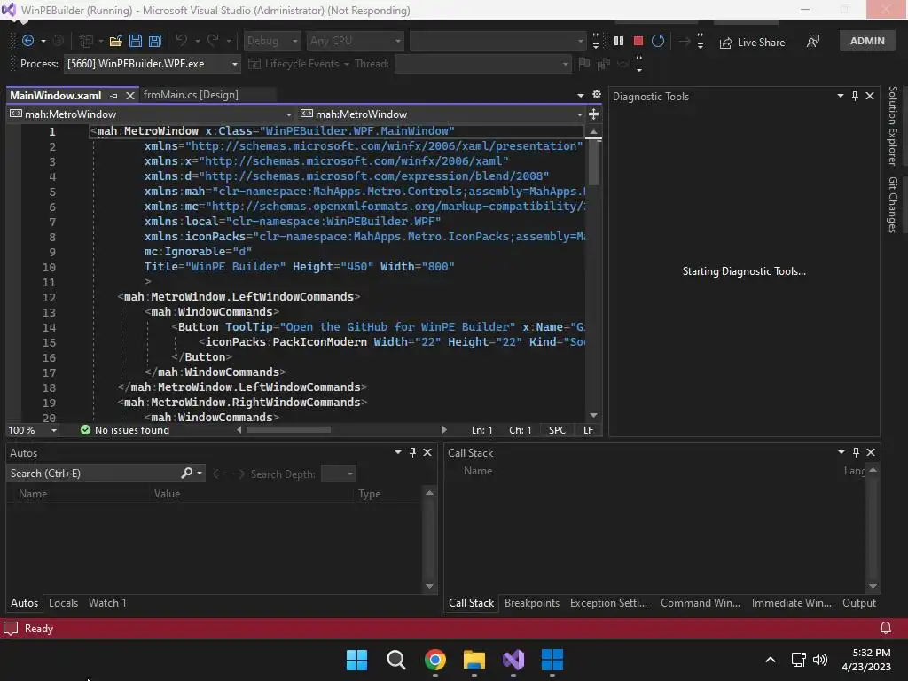
Task: Click the Live Share button
Action: (x=752, y=43)
